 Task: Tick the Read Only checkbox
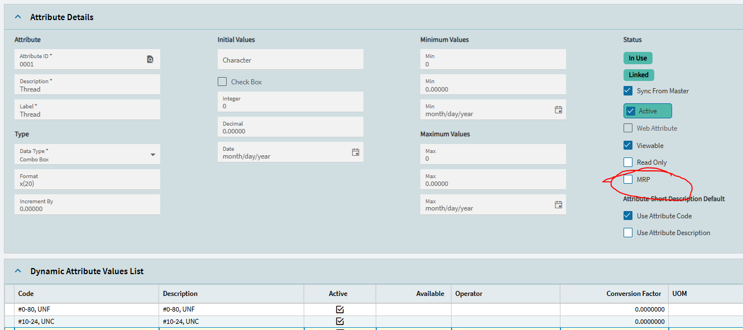click(x=628, y=162)
